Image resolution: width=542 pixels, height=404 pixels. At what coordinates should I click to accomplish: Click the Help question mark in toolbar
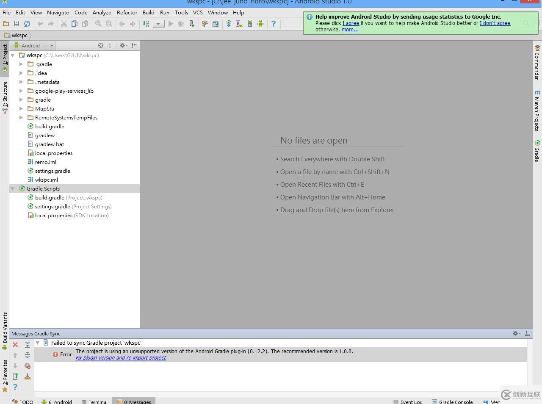274,24
